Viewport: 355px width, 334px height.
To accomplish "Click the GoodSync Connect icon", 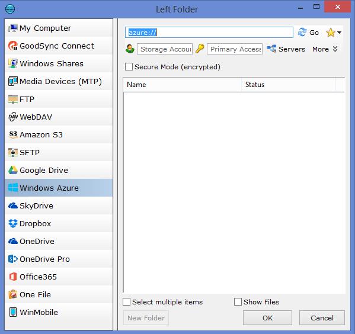I will [x=12, y=46].
